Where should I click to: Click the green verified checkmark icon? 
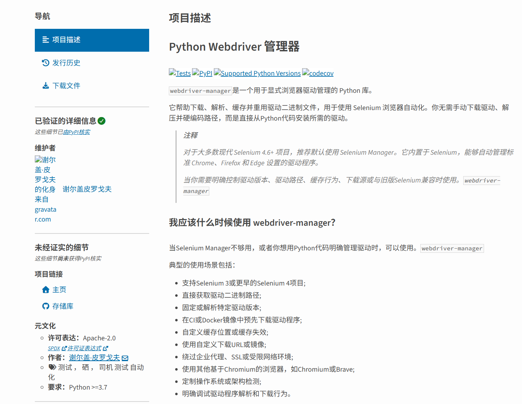(102, 121)
